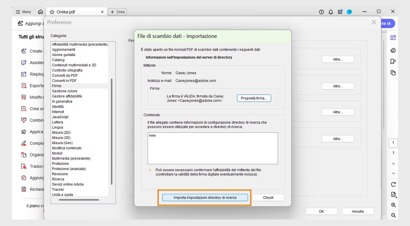Select the Modifica tool icon in the sidebar
This screenshot has width=410, height=226.
pos(24,97)
